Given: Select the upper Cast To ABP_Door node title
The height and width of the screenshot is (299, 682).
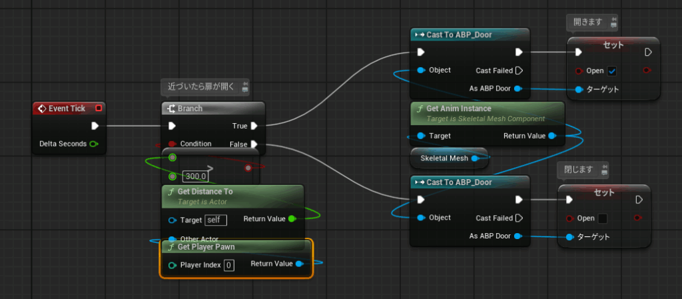Looking at the screenshot, I should (x=460, y=35).
